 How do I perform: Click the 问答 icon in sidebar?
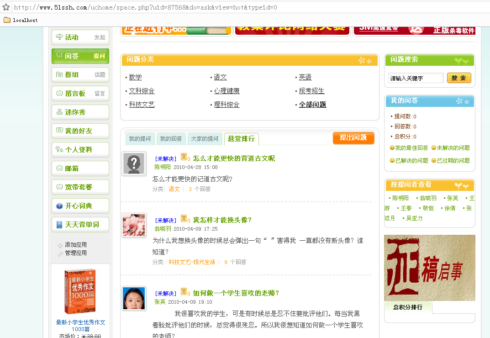click(x=59, y=56)
